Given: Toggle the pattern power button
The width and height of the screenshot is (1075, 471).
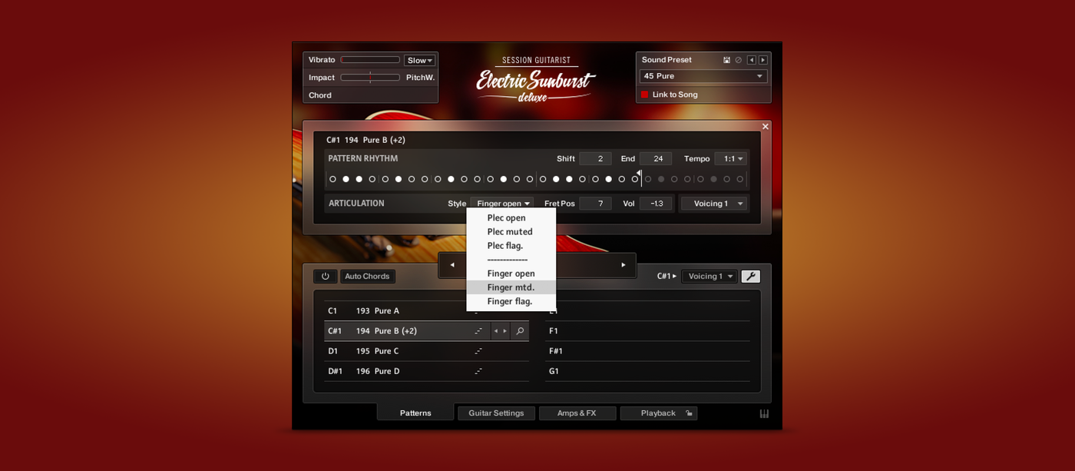Looking at the screenshot, I should [x=325, y=277].
